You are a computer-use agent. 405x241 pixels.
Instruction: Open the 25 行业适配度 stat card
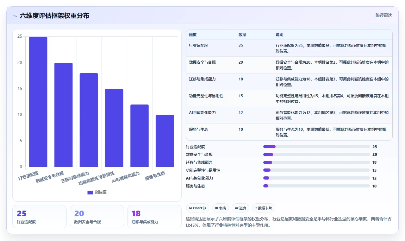pos(40,217)
